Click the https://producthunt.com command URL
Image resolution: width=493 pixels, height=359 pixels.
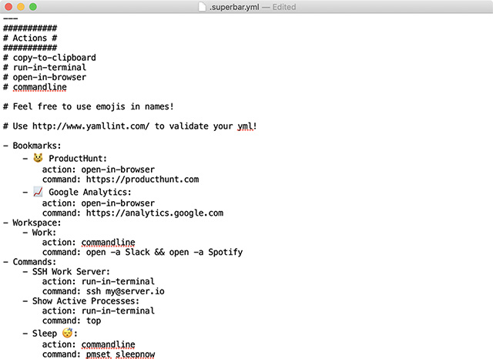pos(143,179)
